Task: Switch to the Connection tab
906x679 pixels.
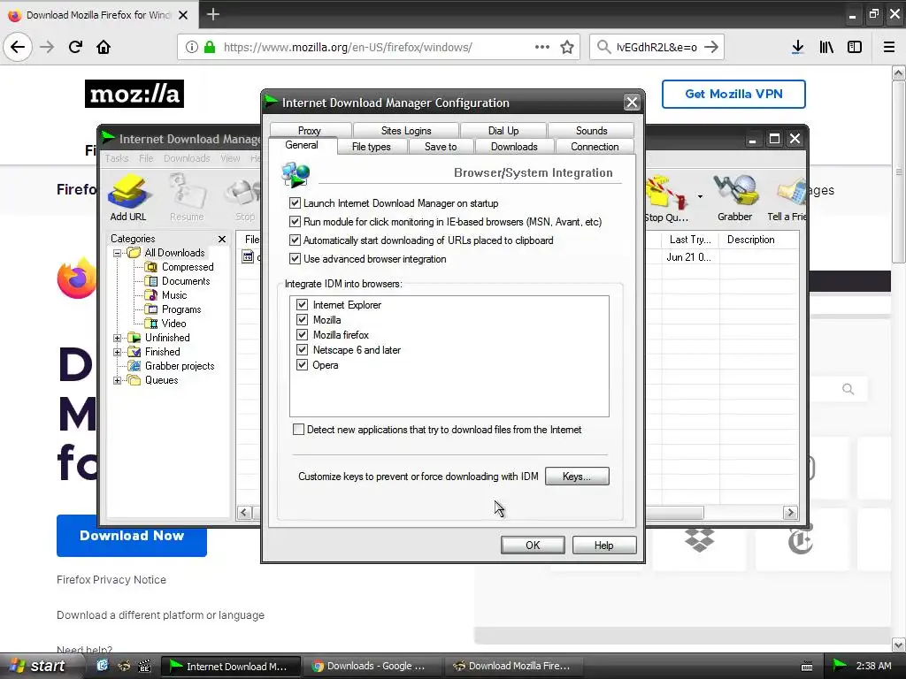Action: pos(595,147)
